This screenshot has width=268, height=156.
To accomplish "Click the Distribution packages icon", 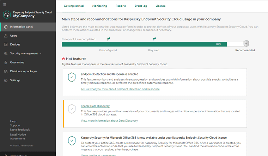I will click(x=6, y=71).
